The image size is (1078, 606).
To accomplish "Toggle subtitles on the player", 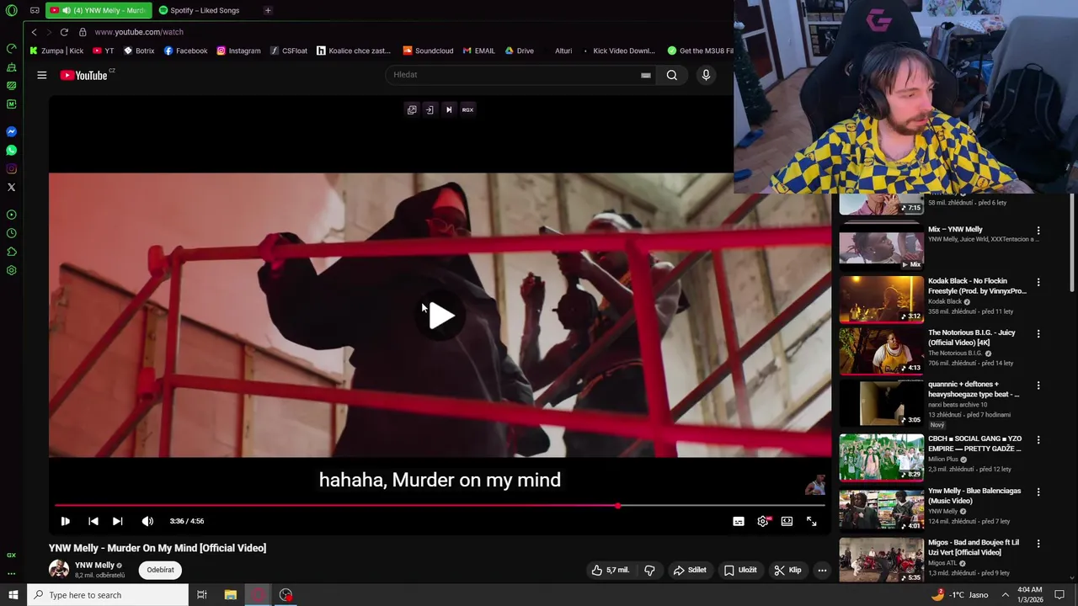I will click(x=739, y=521).
